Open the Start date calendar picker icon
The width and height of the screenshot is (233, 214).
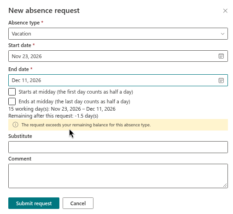tap(221, 56)
